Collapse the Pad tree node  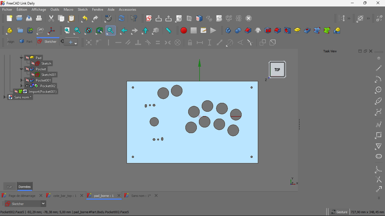click(x=21, y=58)
